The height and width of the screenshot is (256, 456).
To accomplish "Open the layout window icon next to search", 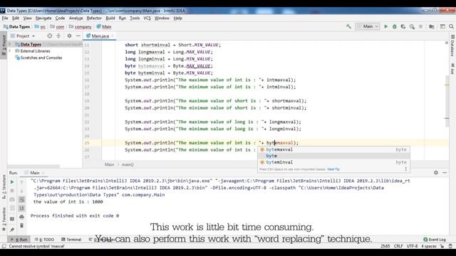I will [442, 26].
